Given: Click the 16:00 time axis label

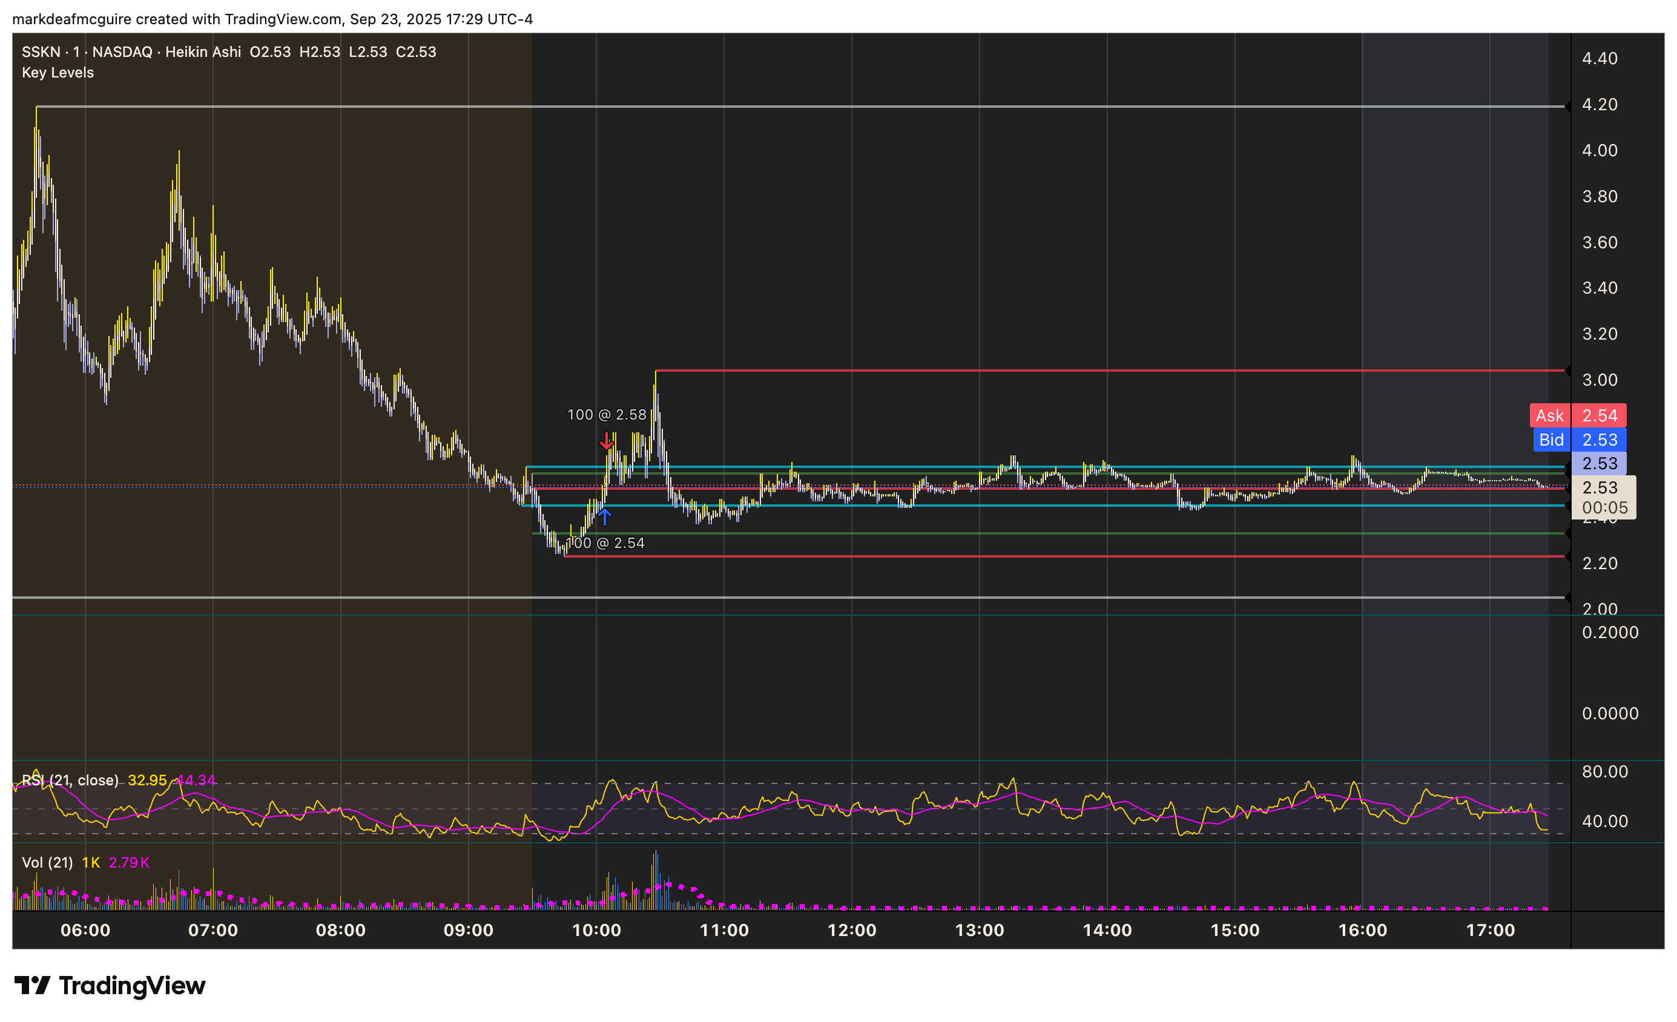Looking at the screenshot, I should click(1363, 930).
